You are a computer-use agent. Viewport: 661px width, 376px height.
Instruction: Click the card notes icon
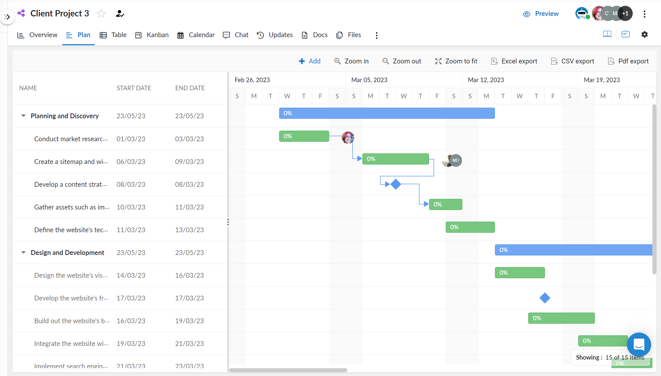625,34
